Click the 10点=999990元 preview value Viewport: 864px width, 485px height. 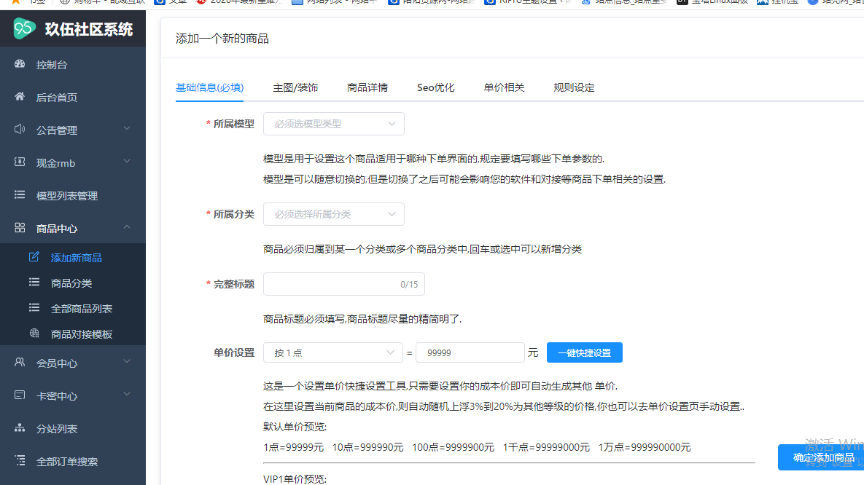(x=367, y=448)
